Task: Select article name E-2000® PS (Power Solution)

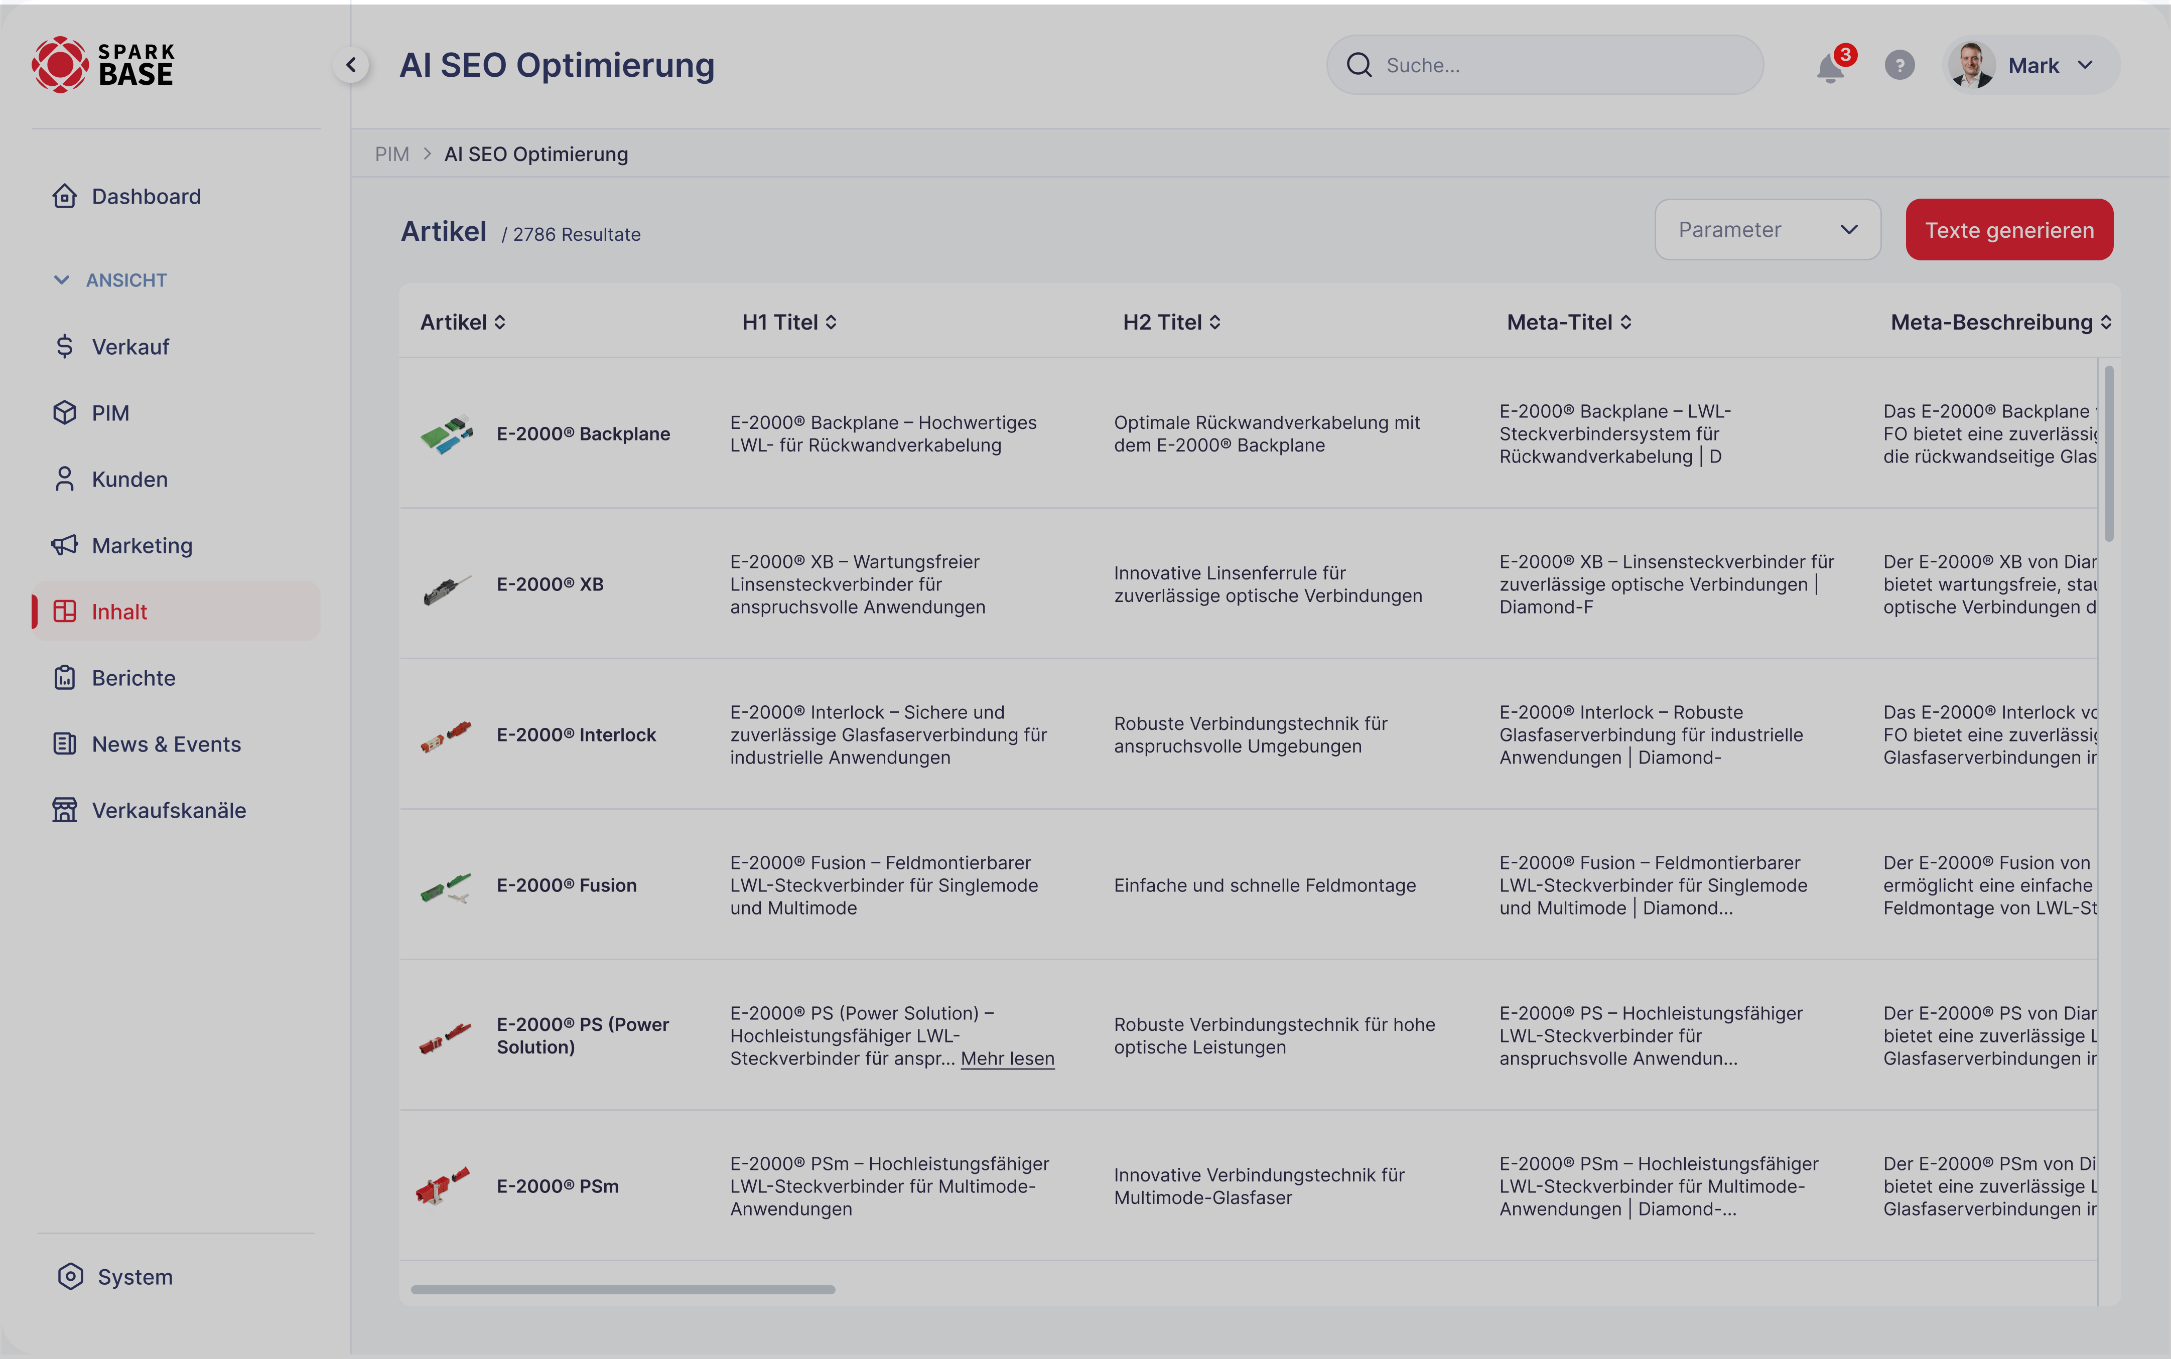Action: tap(583, 1035)
